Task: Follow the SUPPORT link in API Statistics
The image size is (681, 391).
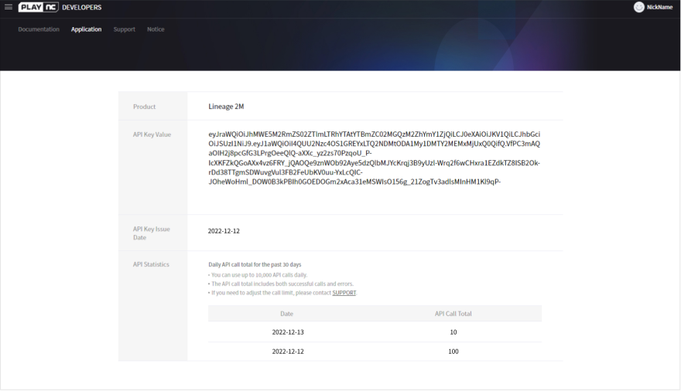Action: click(x=344, y=294)
